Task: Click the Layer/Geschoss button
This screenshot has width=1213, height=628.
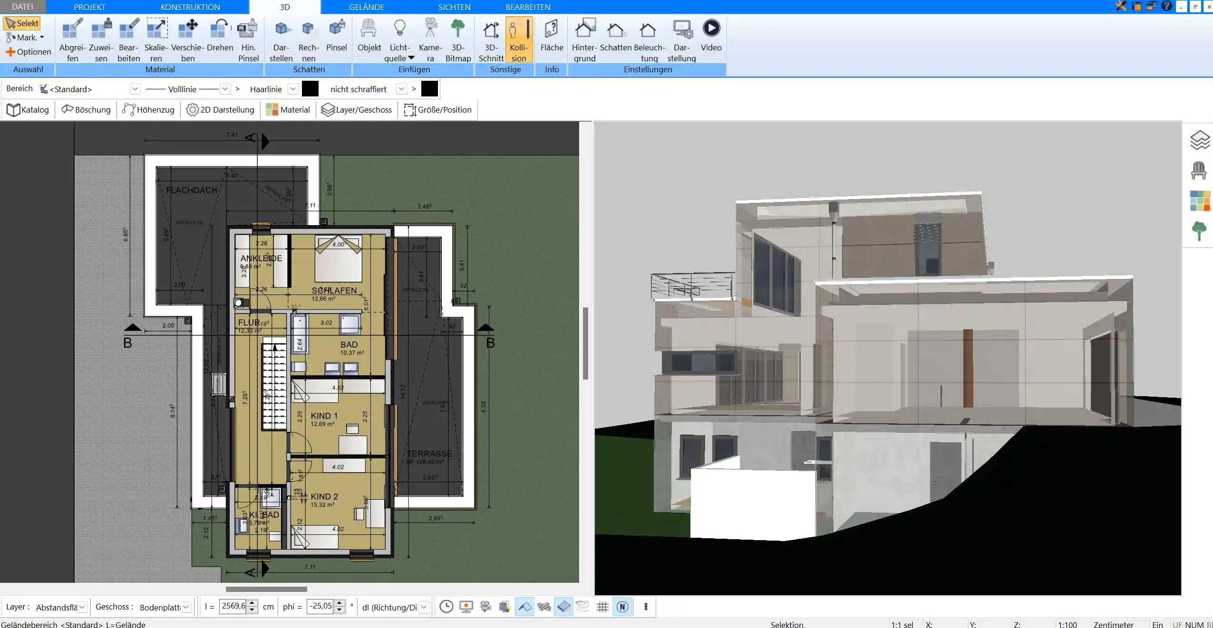Action: 357,110
